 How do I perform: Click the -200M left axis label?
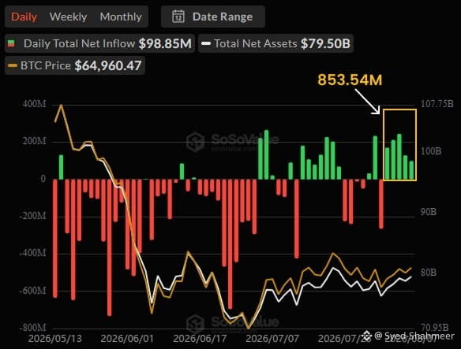click(x=33, y=216)
